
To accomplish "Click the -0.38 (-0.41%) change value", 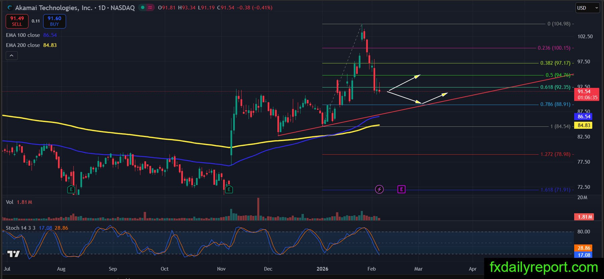I will tap(255, 8).
